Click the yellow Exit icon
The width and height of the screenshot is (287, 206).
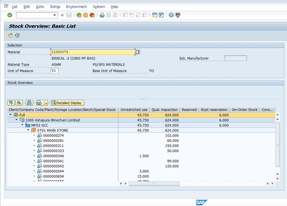tap(85, 15)
